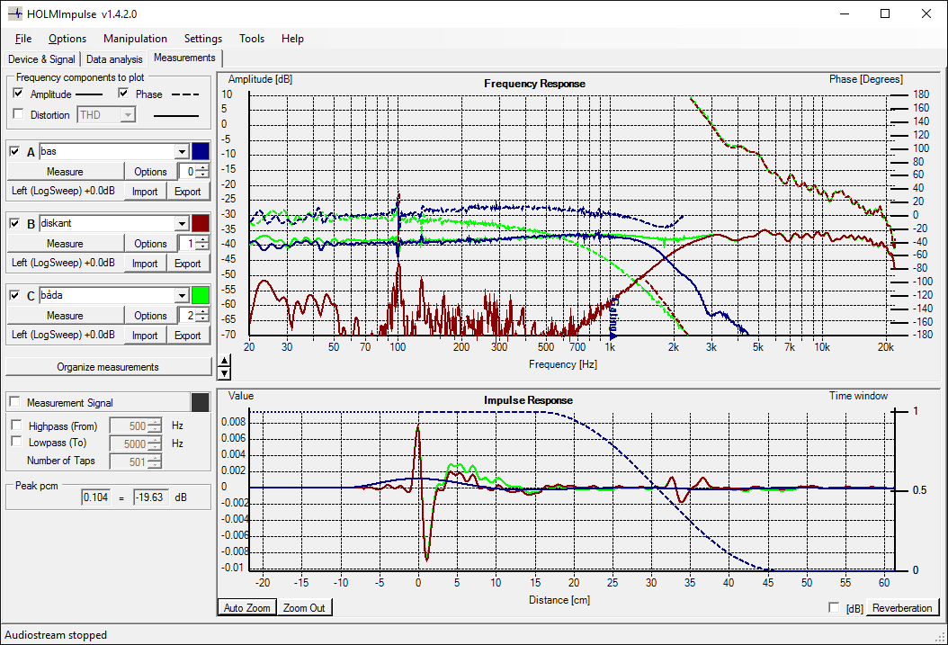Viewport: 948px width, 645px height.
Task: Click the Lowpass 5000 Hz stepper
Action: (155, 443)
